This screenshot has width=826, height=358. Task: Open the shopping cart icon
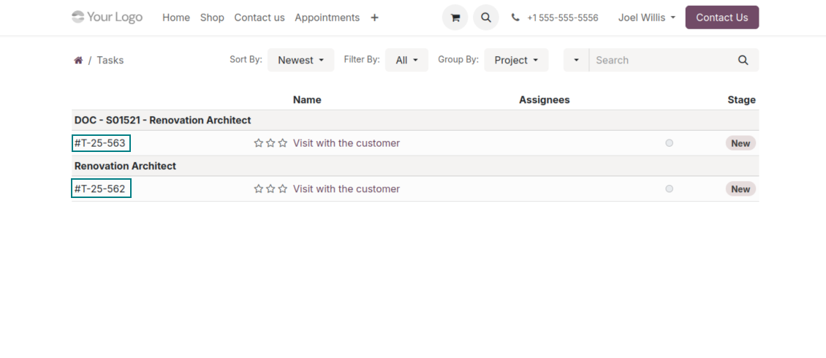pos(455,18)
